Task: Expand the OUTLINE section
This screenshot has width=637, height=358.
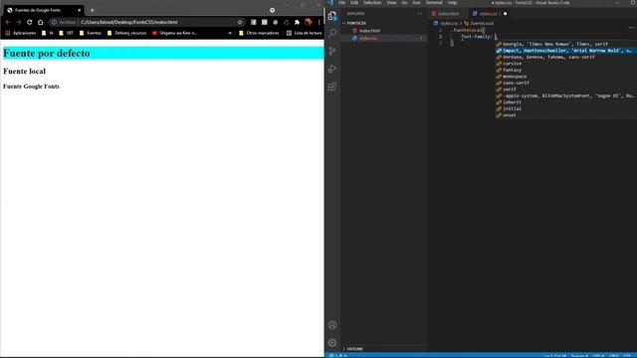Action: click(352, 349)
